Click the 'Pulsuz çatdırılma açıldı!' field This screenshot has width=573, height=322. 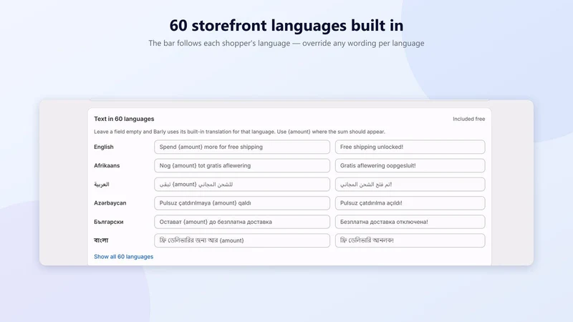coord(410,203)
